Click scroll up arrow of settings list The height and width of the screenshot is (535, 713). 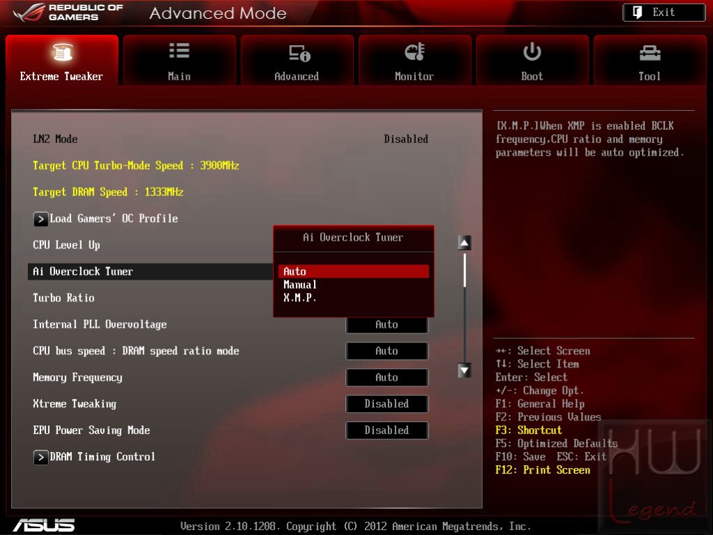tap(464, 243)
